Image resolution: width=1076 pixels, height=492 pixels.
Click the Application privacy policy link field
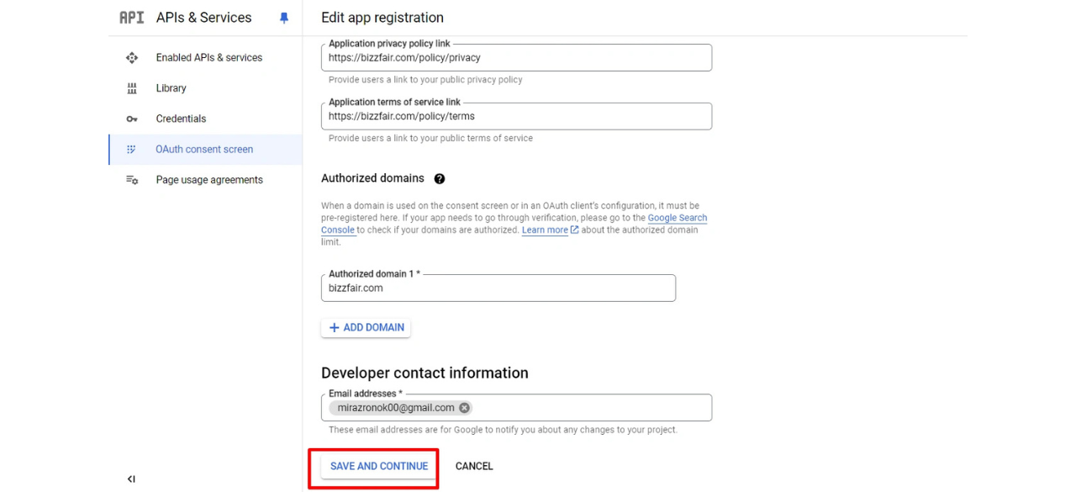click(516, 58)
